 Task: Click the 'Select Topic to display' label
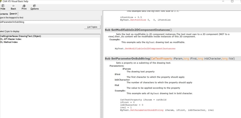click(x=10, y=31)
